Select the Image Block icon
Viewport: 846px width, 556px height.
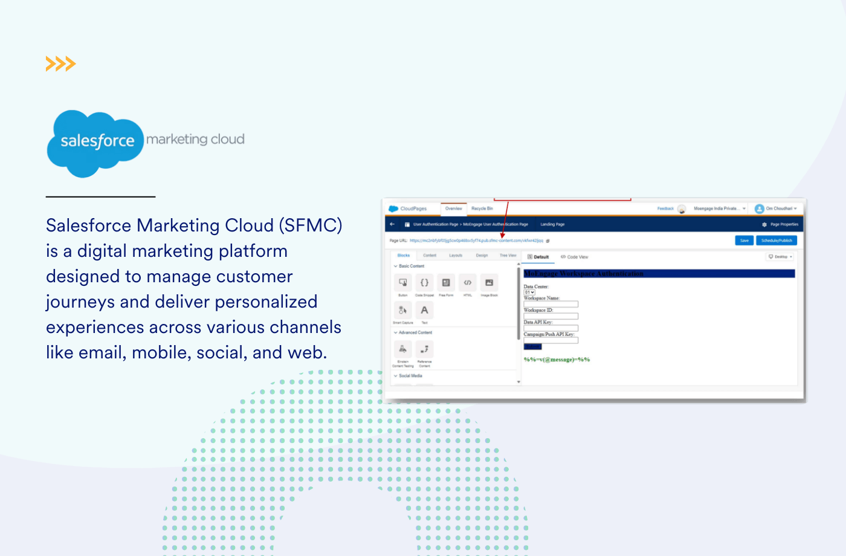pyautogui.click(x=489, y=283)
